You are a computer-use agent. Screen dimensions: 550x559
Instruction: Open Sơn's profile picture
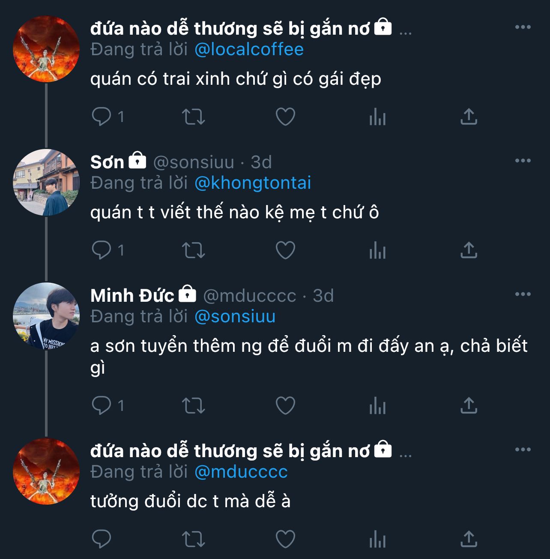(x=46, y=182)
